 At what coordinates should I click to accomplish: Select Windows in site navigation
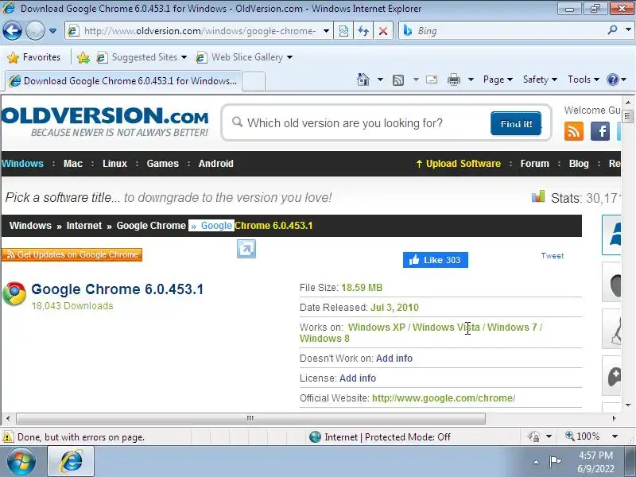(x=22, y=164)
